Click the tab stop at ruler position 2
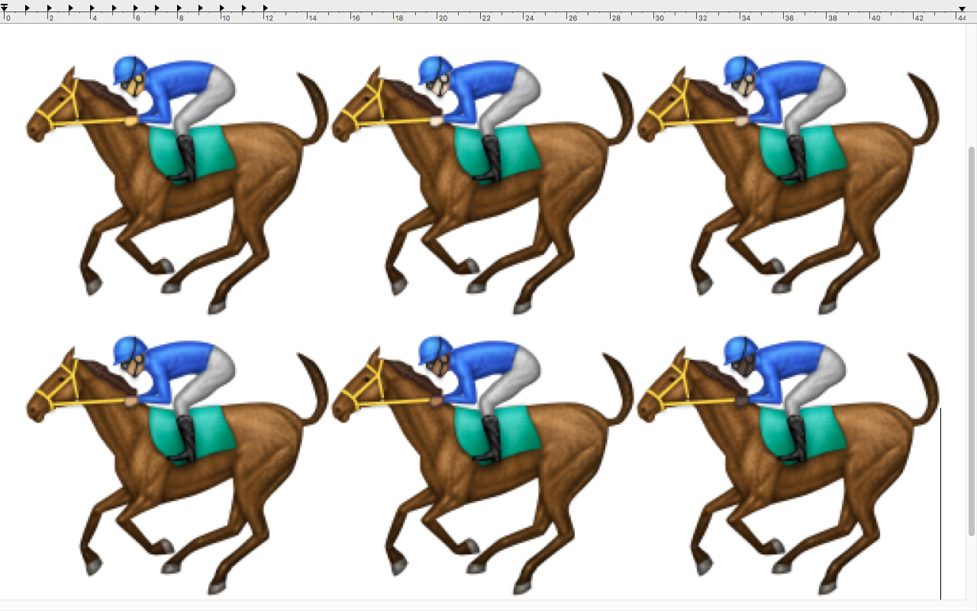The width and height of the screenshot is (977, 611). coord(49,8)
